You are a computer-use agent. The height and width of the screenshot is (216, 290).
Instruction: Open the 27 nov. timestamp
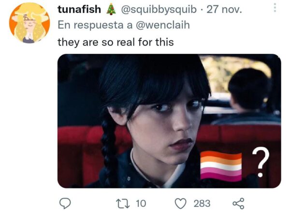point(224,10)
